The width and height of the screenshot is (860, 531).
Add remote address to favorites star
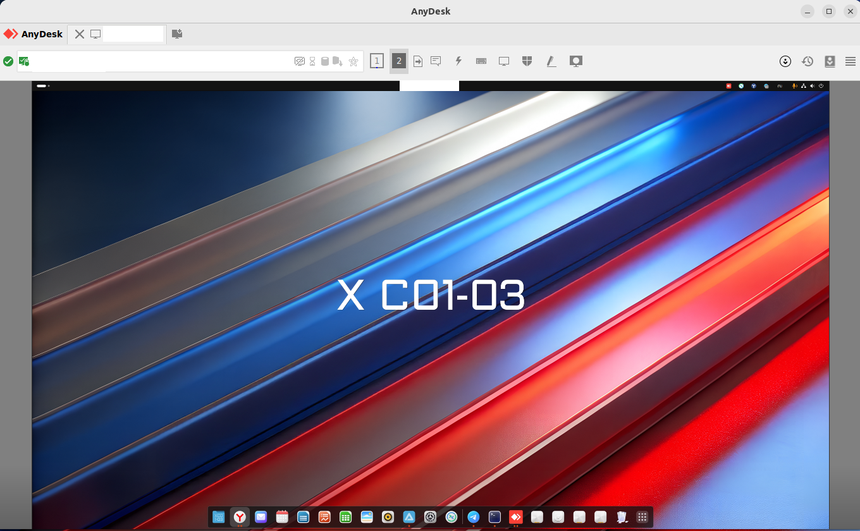coord(353,61)
